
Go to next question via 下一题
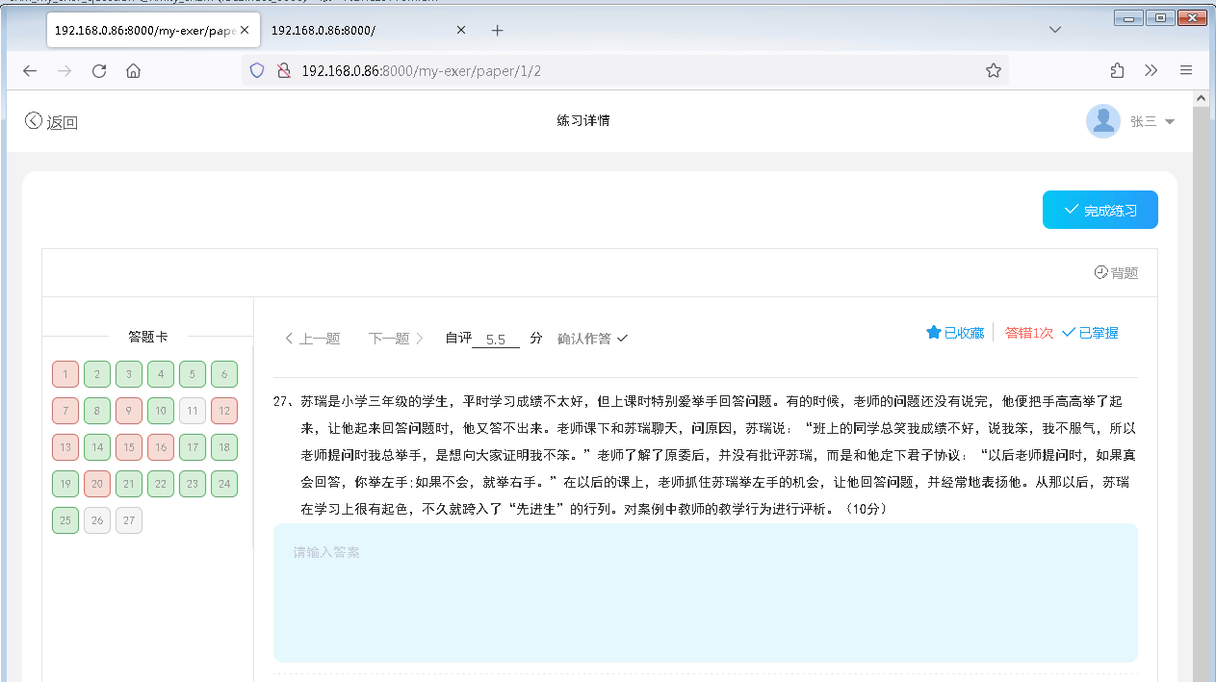390,339
